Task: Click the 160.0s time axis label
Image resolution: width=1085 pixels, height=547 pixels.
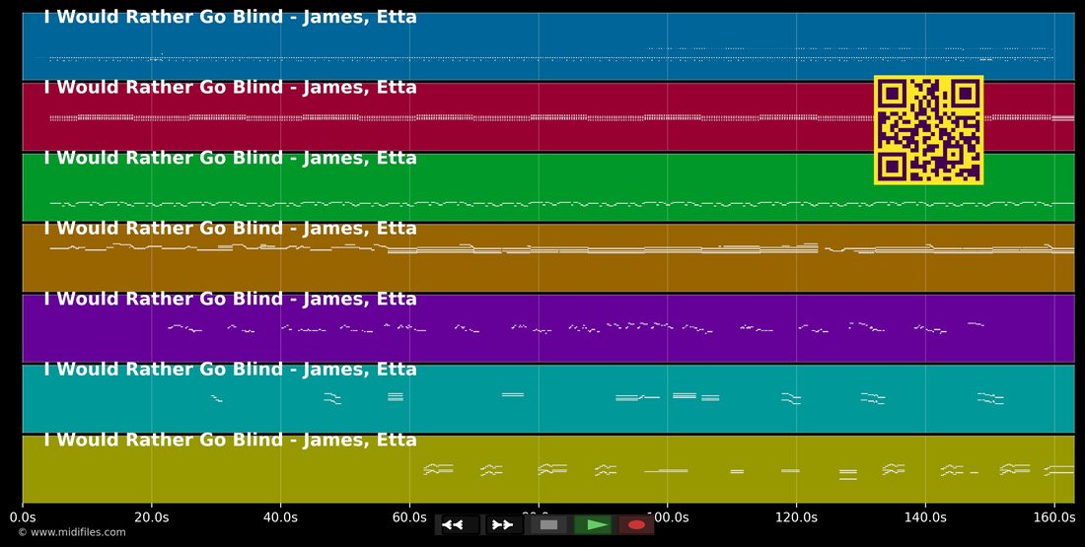Action: point(1053,516)
